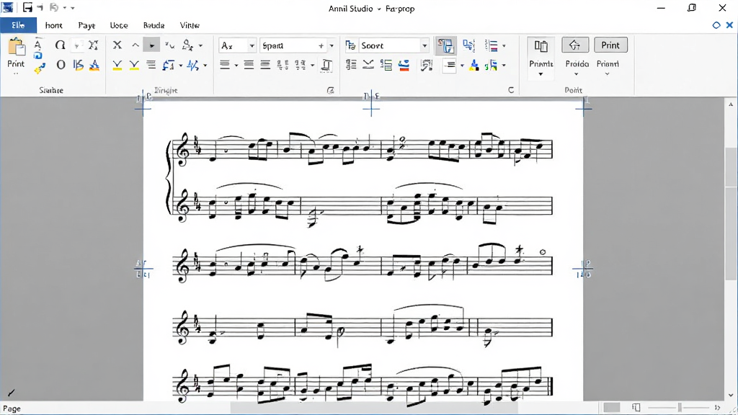Screen dimensions: 738x415
Task: Toggle the highlighted gray arrow button
Action: (151, 45)
